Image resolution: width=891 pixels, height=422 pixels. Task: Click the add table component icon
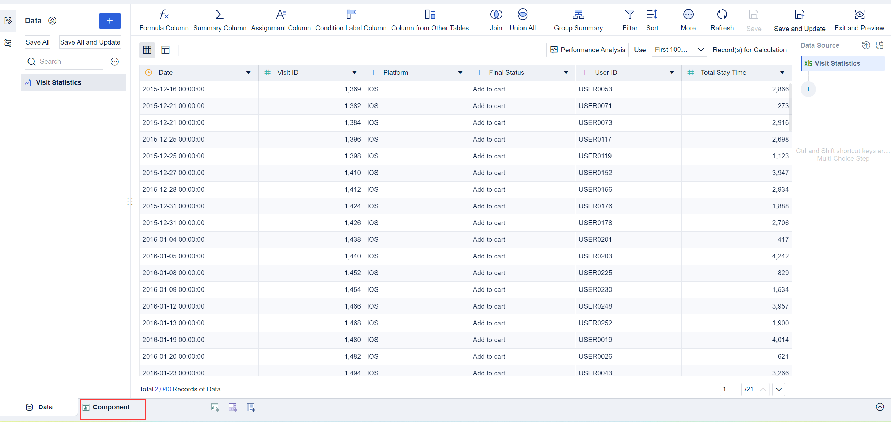[233, 407]
